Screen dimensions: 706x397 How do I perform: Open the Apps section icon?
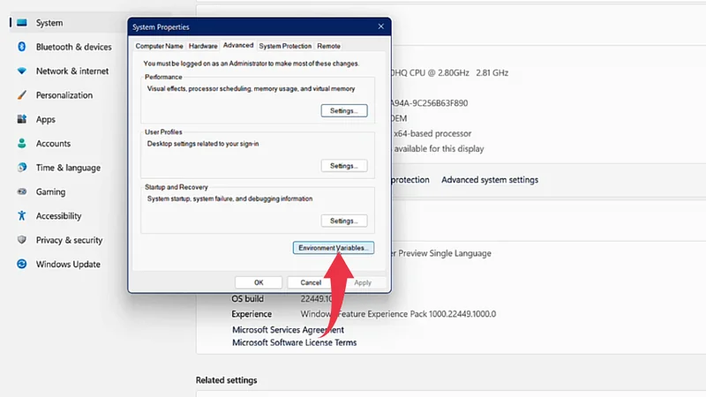(x=21, y=119)
